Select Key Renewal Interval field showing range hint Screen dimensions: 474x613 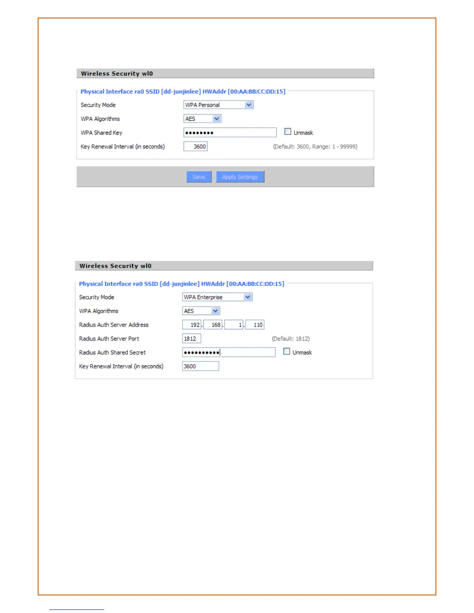pos(196,146)
